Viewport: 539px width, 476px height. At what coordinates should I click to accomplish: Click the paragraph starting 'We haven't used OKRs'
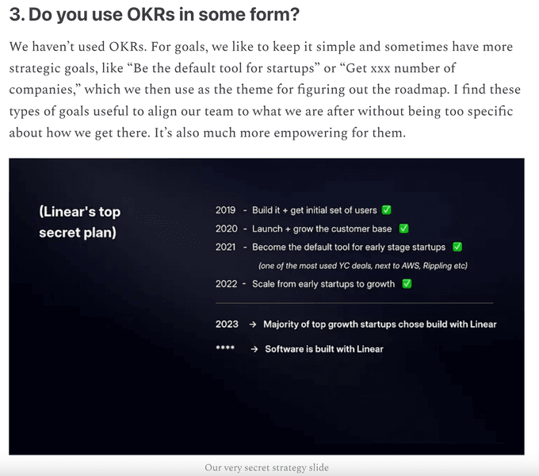(x=265, y=90)
